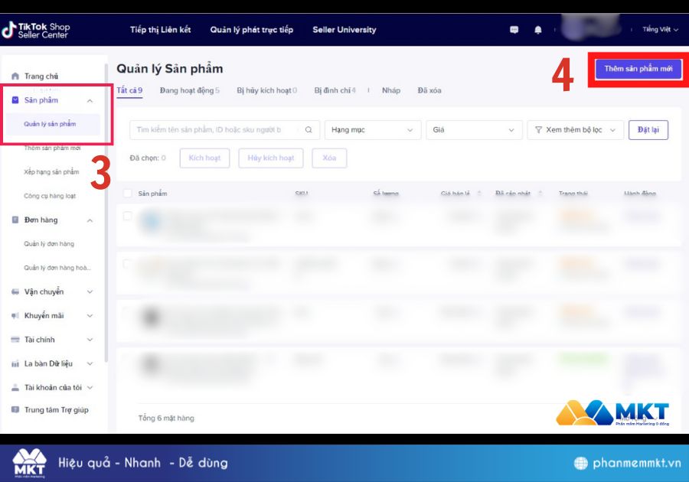Image resolution: width=689 pixels, height=482 pixels.
Task: Switch to the Đang hoạt động tab
Action: pos(189,90)
